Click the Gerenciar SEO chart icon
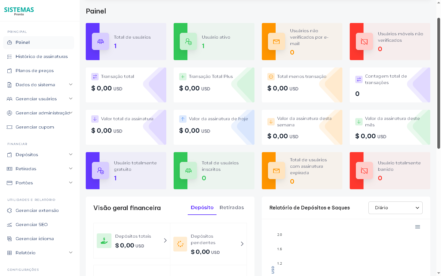The image size is (441, 276). pos(9,225)
